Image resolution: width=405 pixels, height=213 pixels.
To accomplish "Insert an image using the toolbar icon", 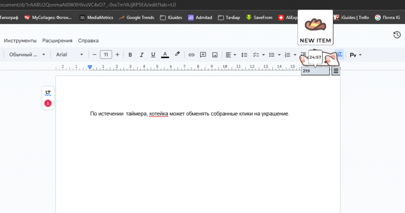I will [x=215, y=55].
